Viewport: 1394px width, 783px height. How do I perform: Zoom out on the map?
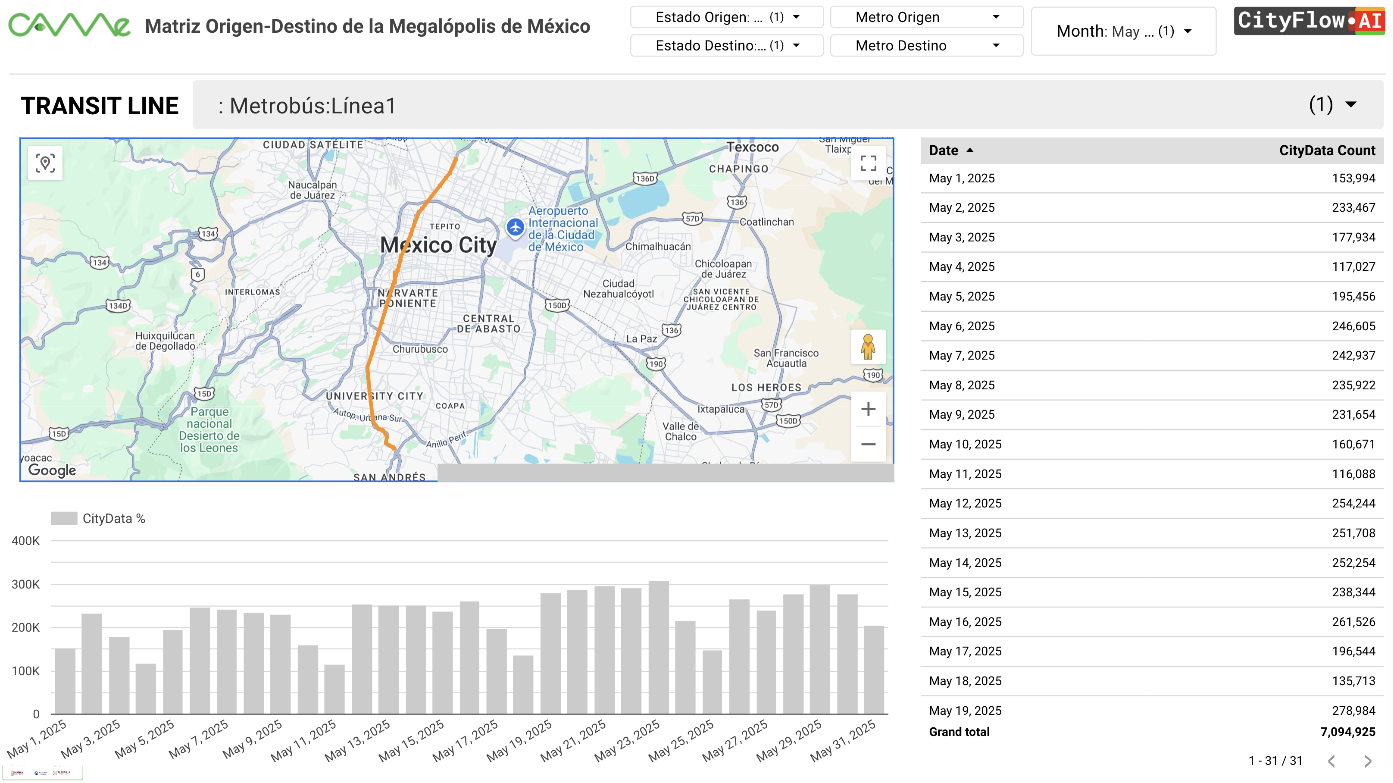point(868,444)
